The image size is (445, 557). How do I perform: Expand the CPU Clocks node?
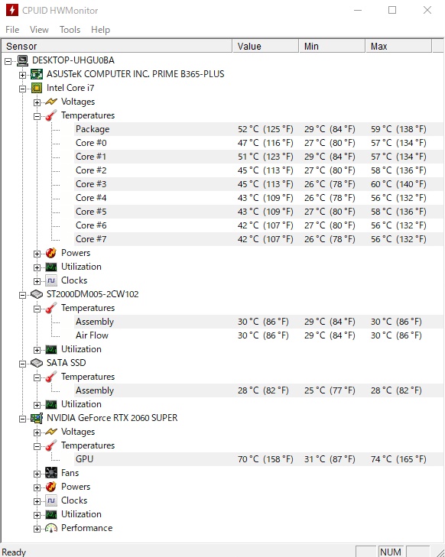37,281
